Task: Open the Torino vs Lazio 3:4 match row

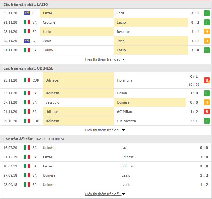Action: [x=106, y=50]
